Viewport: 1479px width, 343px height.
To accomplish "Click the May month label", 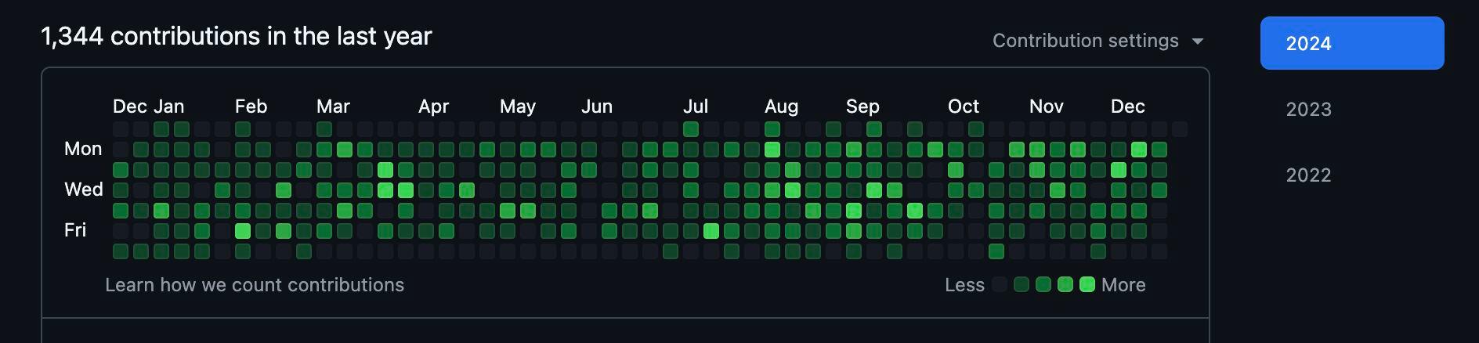I will [518, 107].
